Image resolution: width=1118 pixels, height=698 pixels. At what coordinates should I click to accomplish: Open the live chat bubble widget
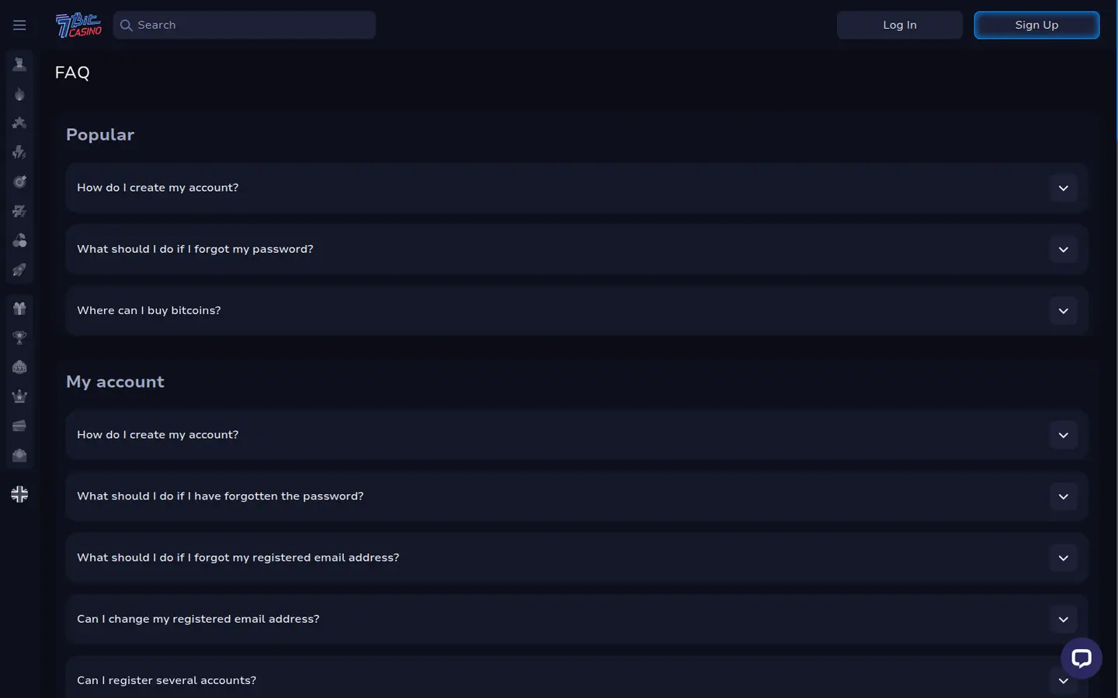(1082, 658)
